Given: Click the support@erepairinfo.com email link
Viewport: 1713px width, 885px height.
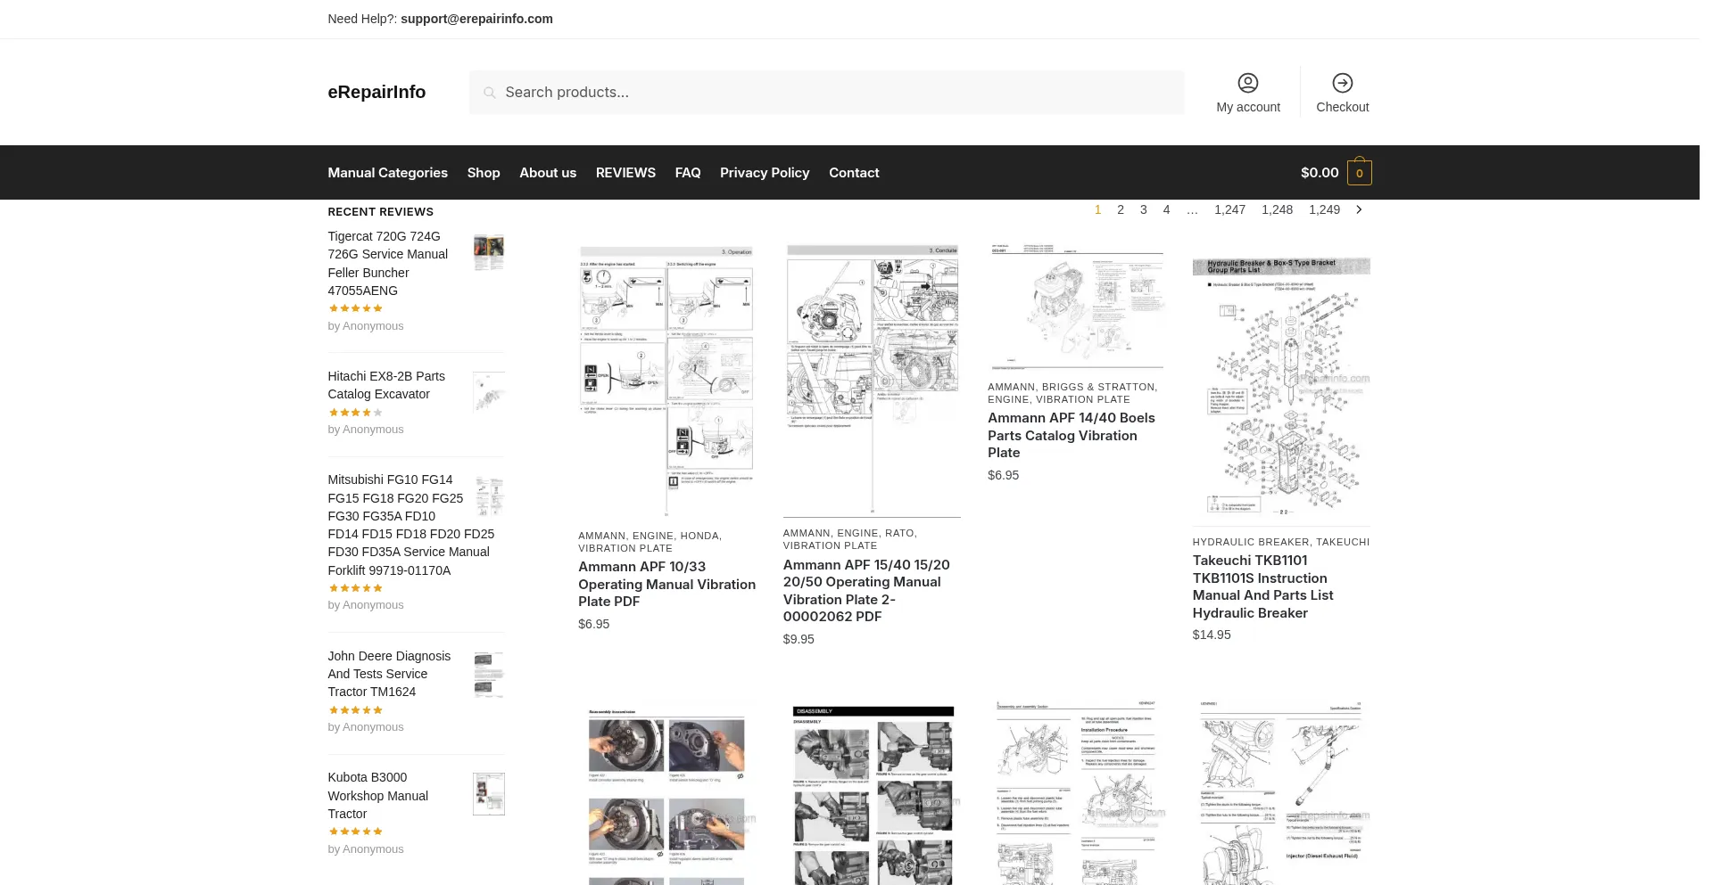Looking at the screenshot, I should tap(476, 19).
